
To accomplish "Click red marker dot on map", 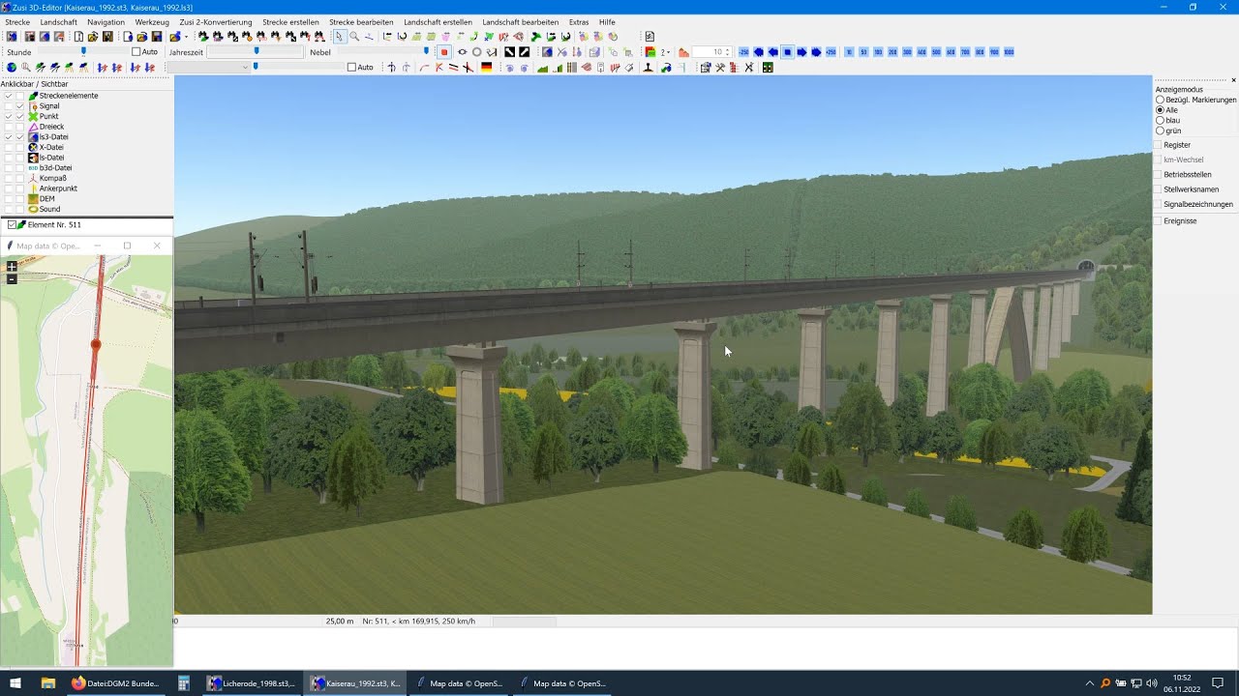I will tap(96, 344).
